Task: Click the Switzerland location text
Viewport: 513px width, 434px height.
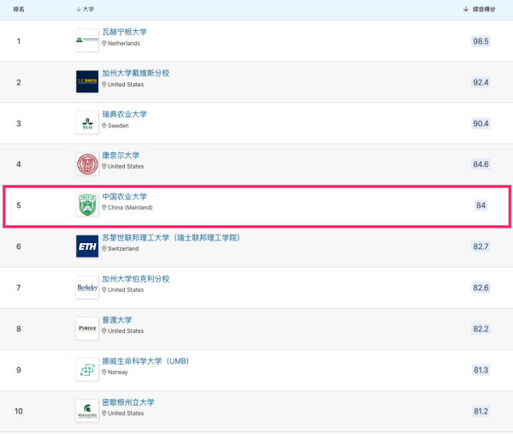Action: (x=123, y=248)
